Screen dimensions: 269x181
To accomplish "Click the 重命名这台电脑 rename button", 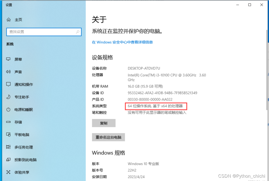I will 108,137.
